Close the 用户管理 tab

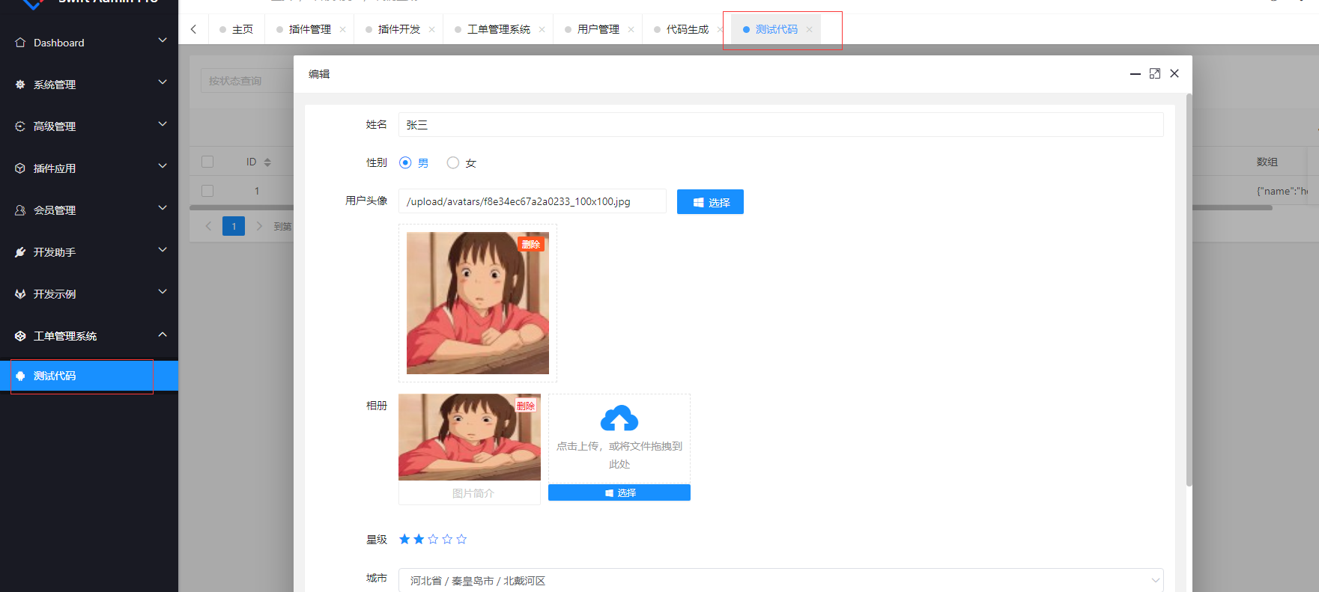(x=631, y=30)
